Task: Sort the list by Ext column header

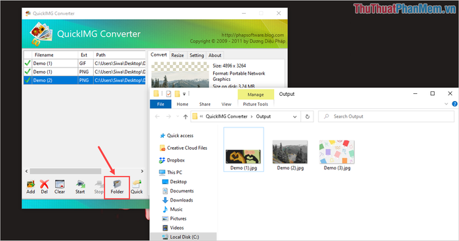Action: click(x=85, y=55)
